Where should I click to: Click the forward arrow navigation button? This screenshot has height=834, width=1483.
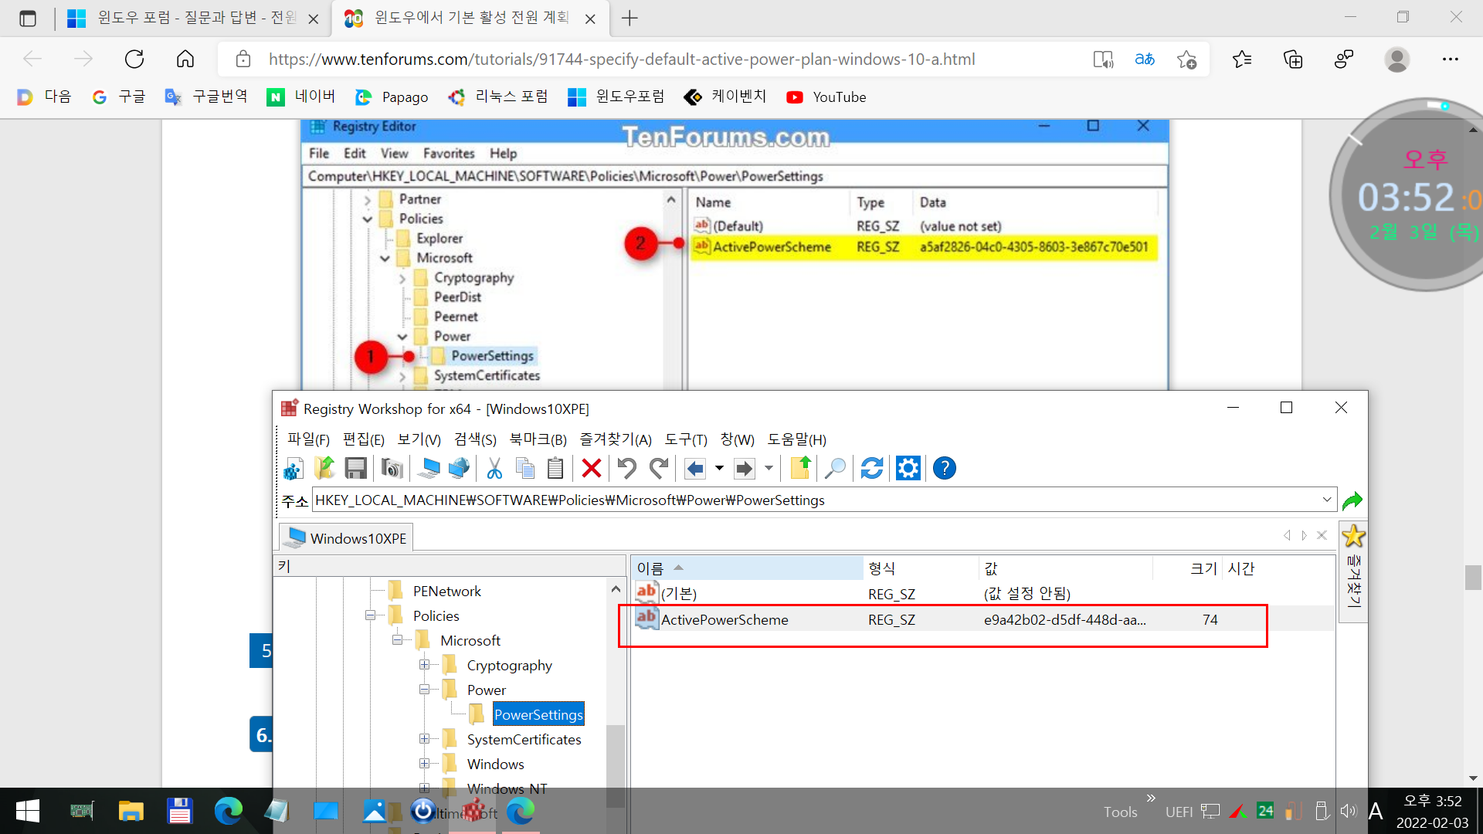click(x=745, y=468)
